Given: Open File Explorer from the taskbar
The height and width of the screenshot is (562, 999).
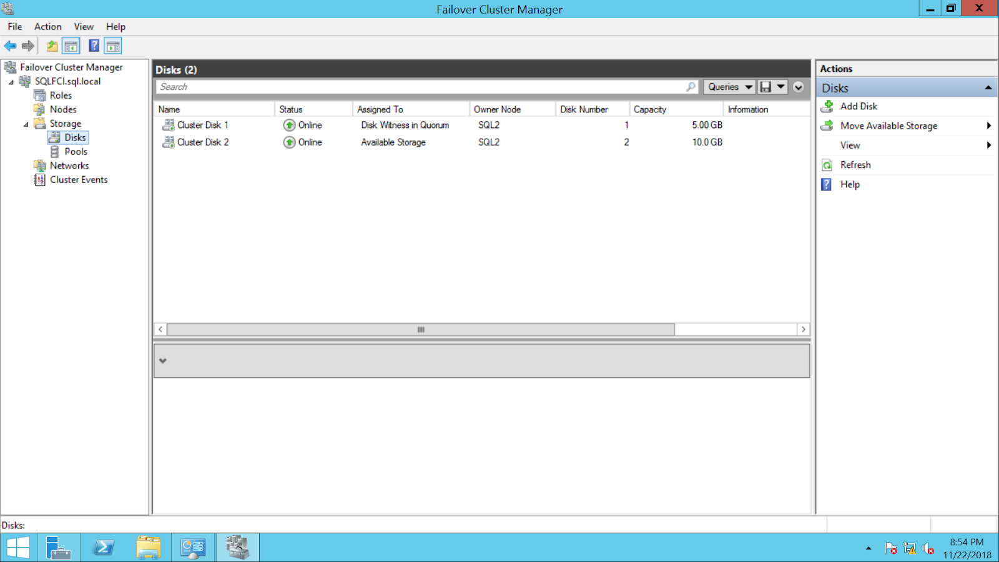Looking at the screenshot, I should [x=148, y=548].
